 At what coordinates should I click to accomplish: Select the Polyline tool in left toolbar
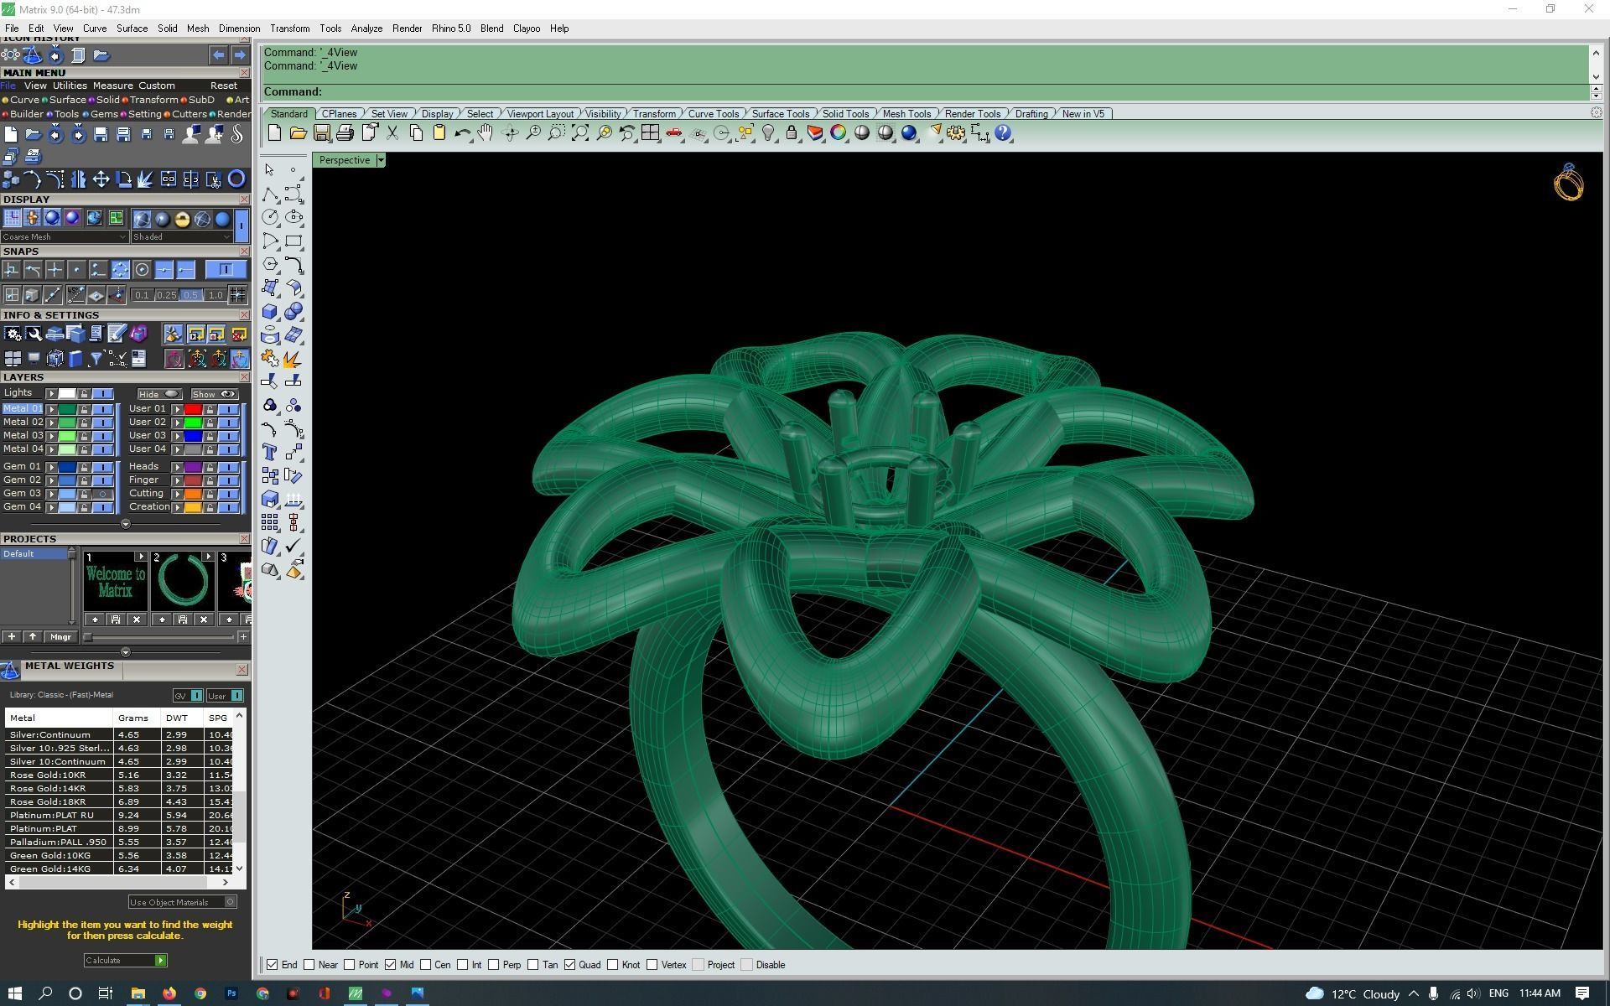pyautogui.click(x=270, y=194)
